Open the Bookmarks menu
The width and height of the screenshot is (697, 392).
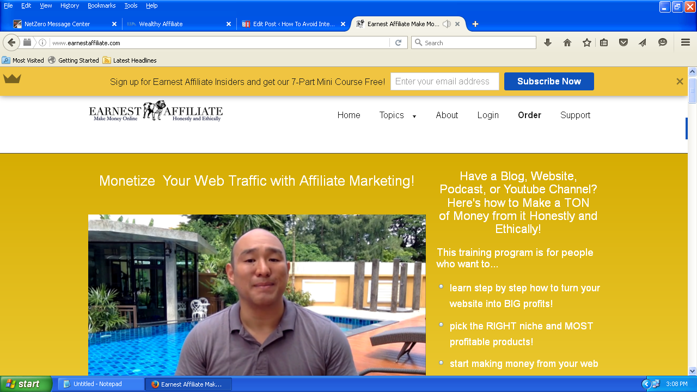(101, 5)
